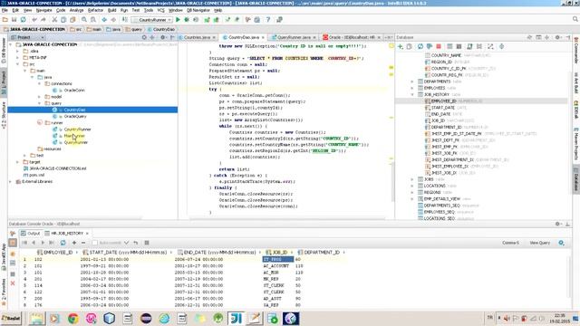Viewport: 580px width, 326px height.
Task: Open the File menu
Action: pos(5,10)
